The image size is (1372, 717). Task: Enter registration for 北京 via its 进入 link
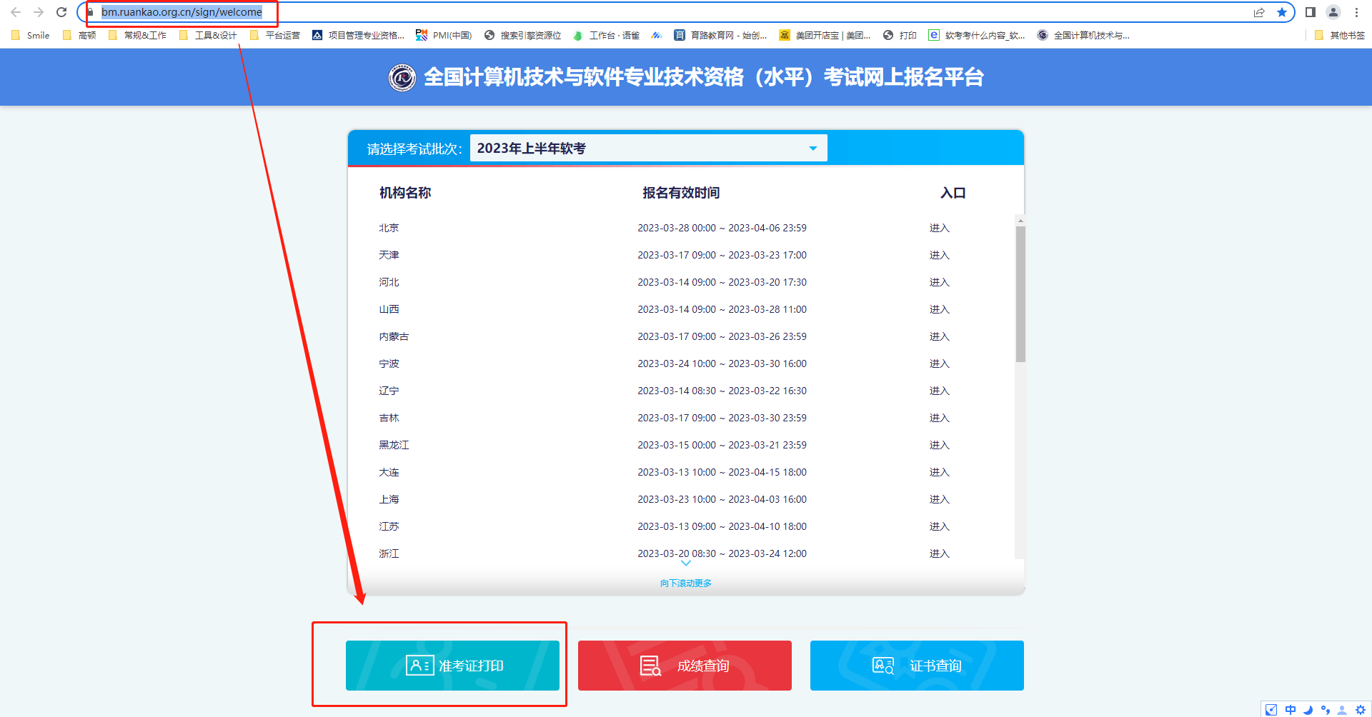tap(940, 227)
